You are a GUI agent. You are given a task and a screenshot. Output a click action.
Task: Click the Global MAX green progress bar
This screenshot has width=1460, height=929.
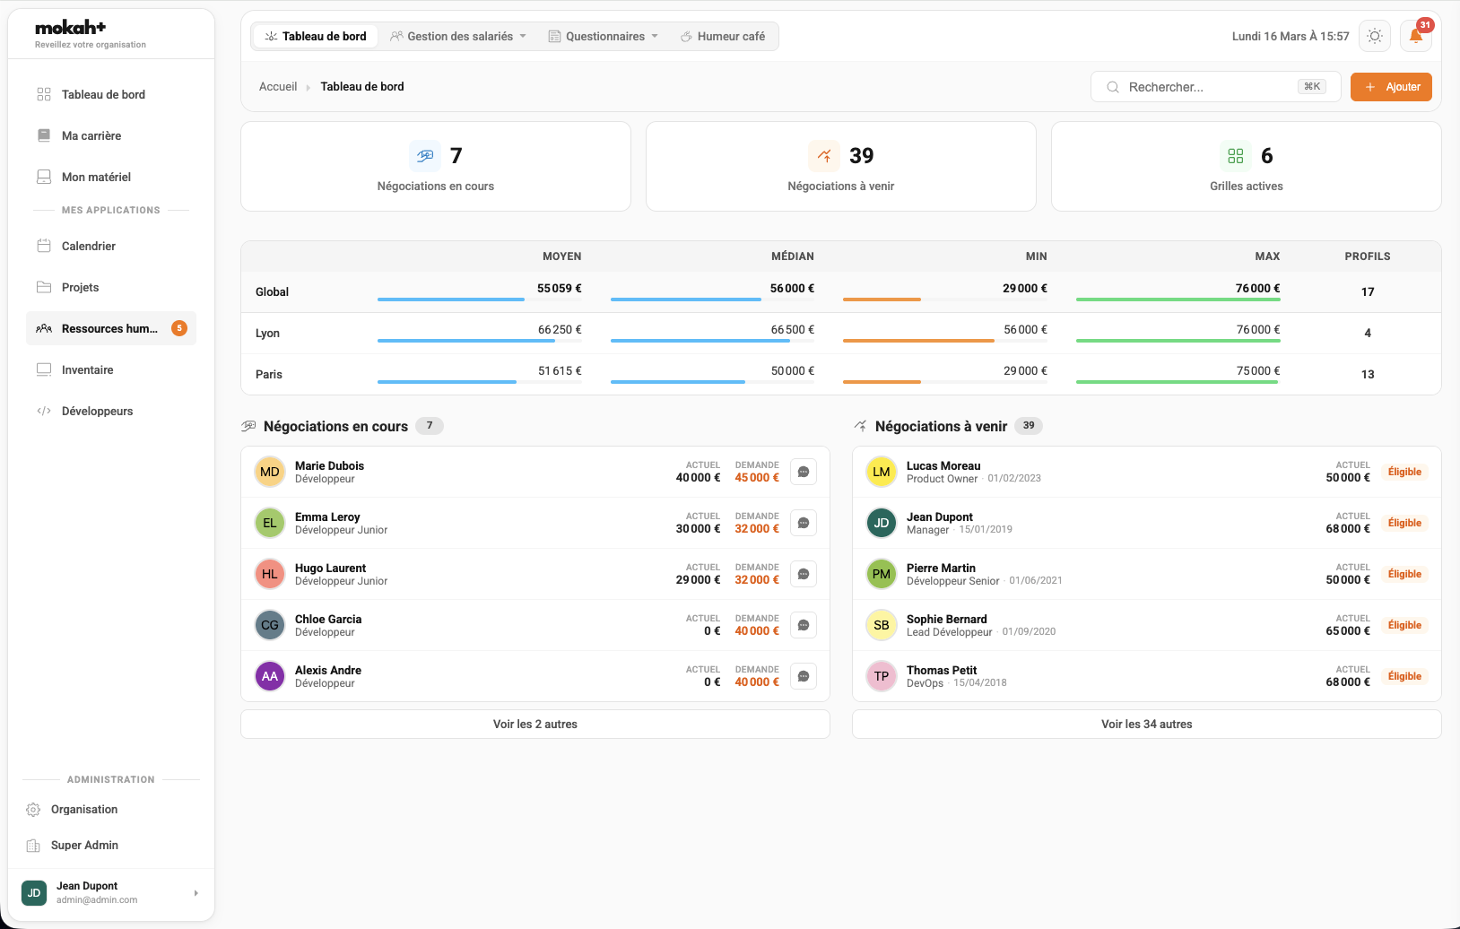click(x=1178, y=300)
